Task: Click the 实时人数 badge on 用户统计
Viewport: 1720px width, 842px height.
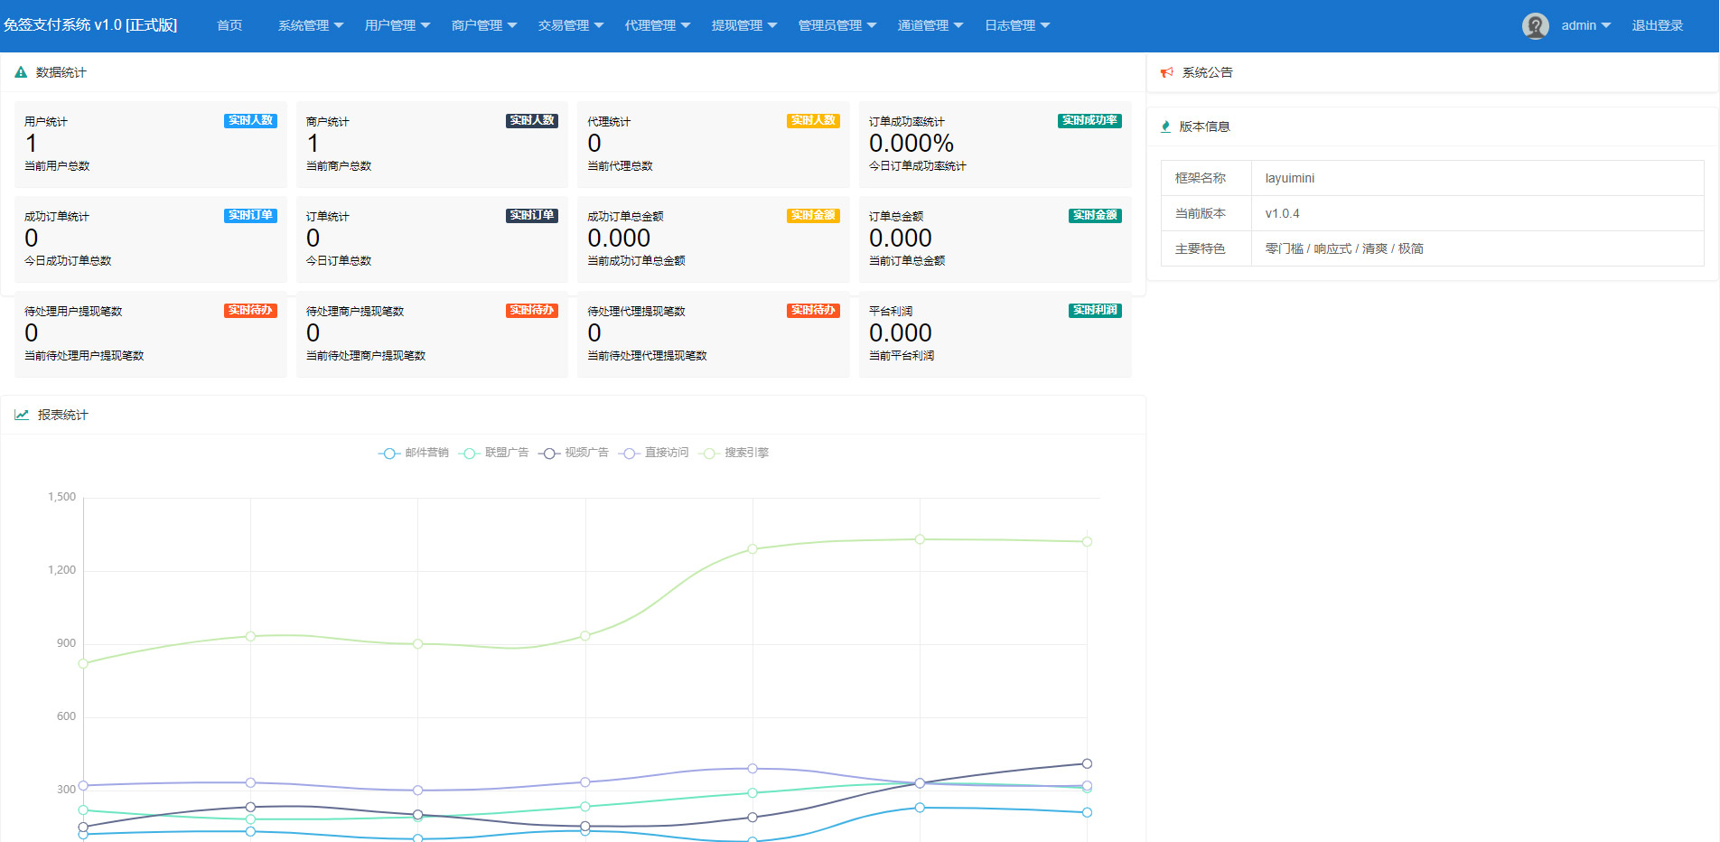Action: point(250,120)
